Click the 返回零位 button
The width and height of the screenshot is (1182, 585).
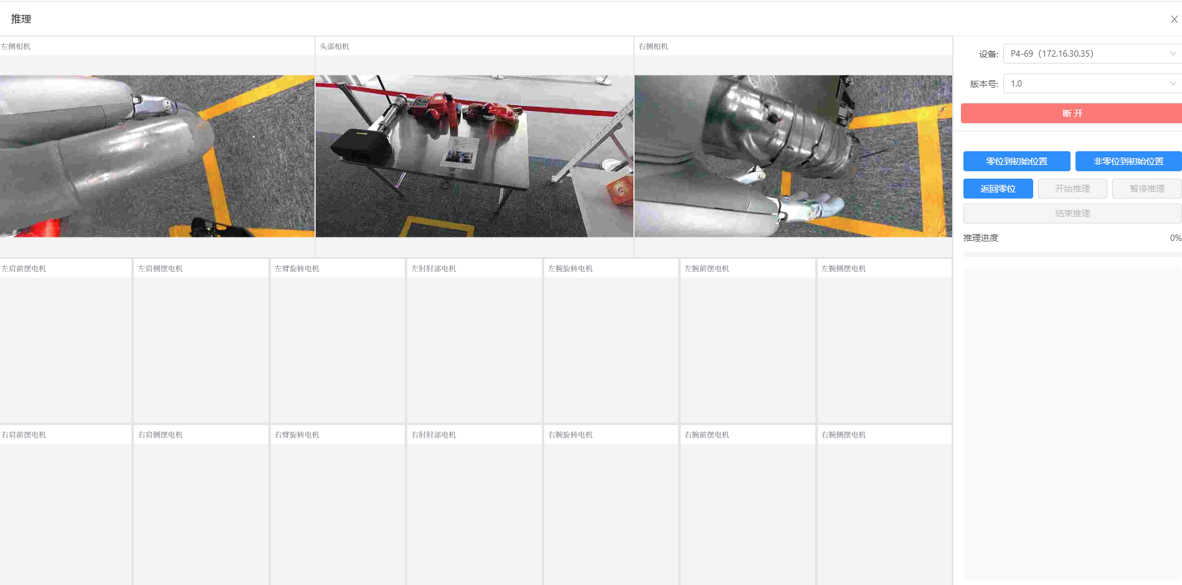tap(998, 189)
